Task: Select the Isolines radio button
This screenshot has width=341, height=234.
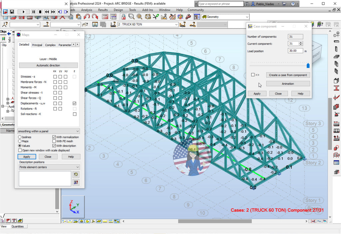Action: [20, 137]
